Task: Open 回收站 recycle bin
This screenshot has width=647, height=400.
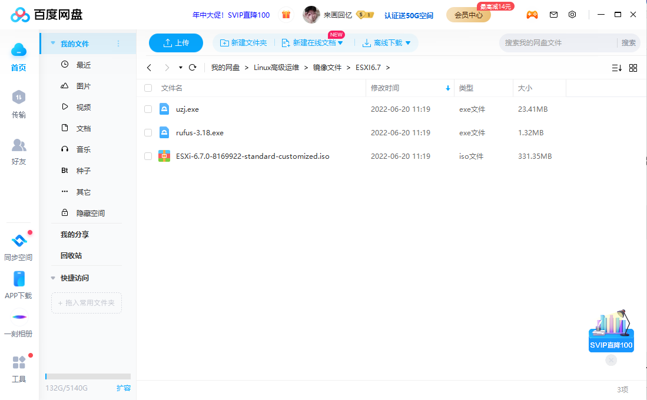Action: pos(71,256)
